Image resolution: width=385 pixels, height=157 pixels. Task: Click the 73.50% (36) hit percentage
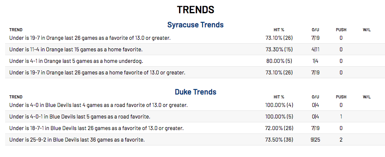[279, 140]
